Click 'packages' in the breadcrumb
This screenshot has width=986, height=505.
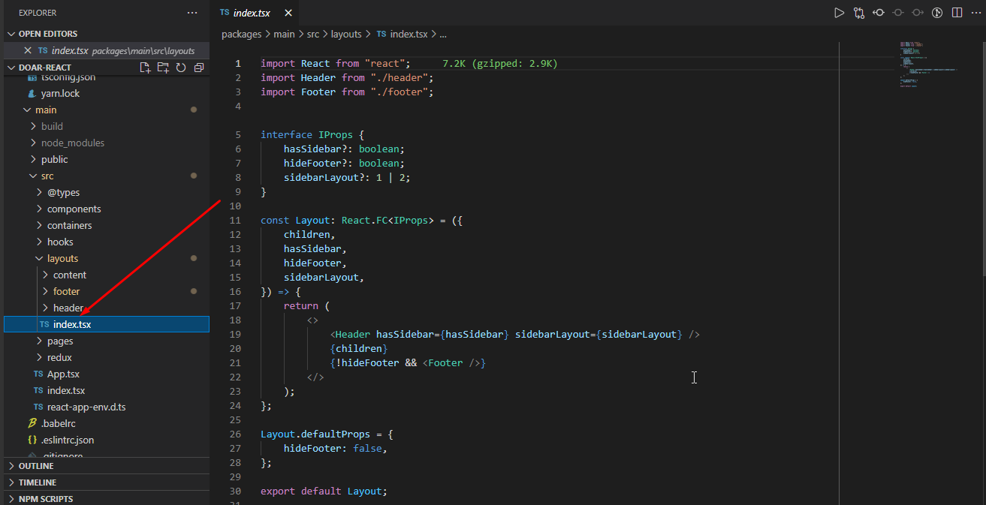pyautogui.click(x=241, y=35)
